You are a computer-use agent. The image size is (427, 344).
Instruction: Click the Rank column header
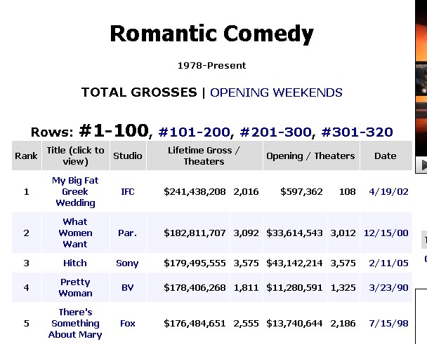[27, 156]
